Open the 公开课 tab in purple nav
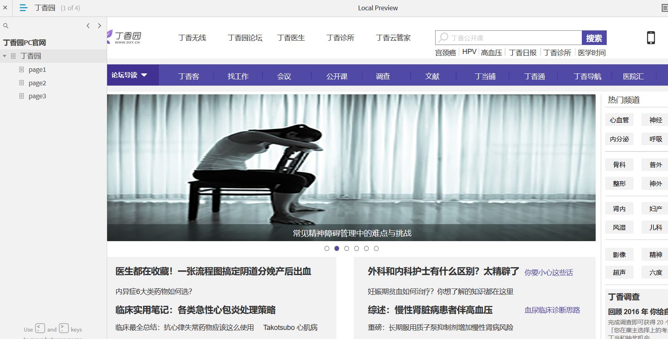 coord(337,76)
